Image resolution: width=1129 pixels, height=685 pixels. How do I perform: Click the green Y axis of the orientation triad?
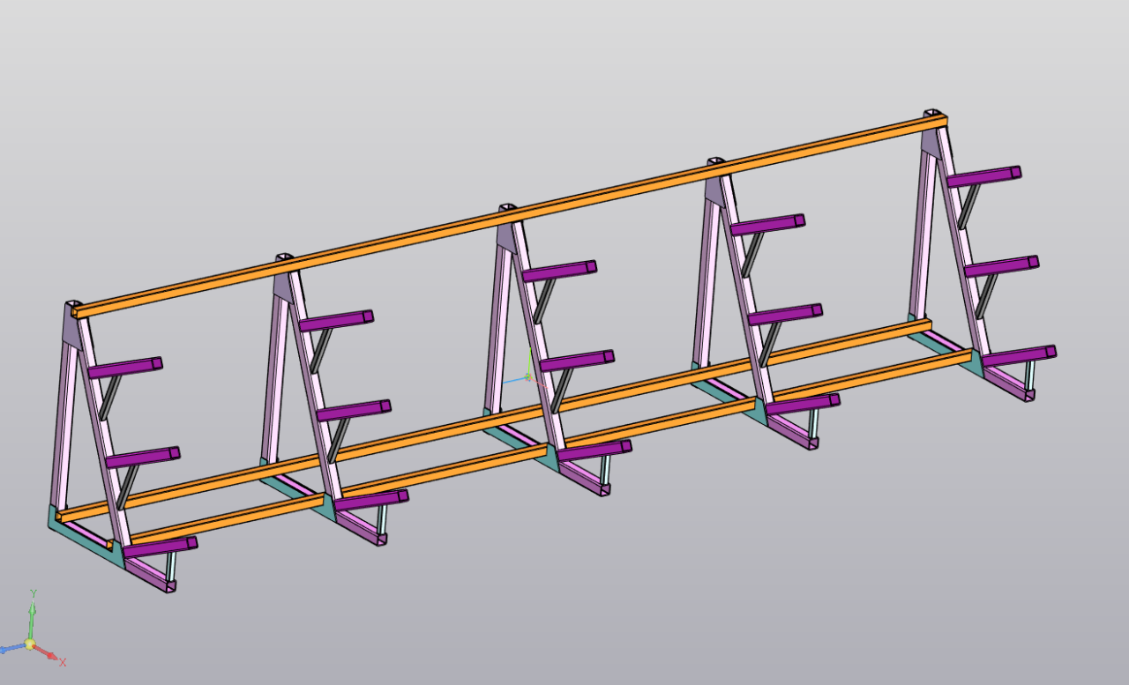tap(32, 617)
